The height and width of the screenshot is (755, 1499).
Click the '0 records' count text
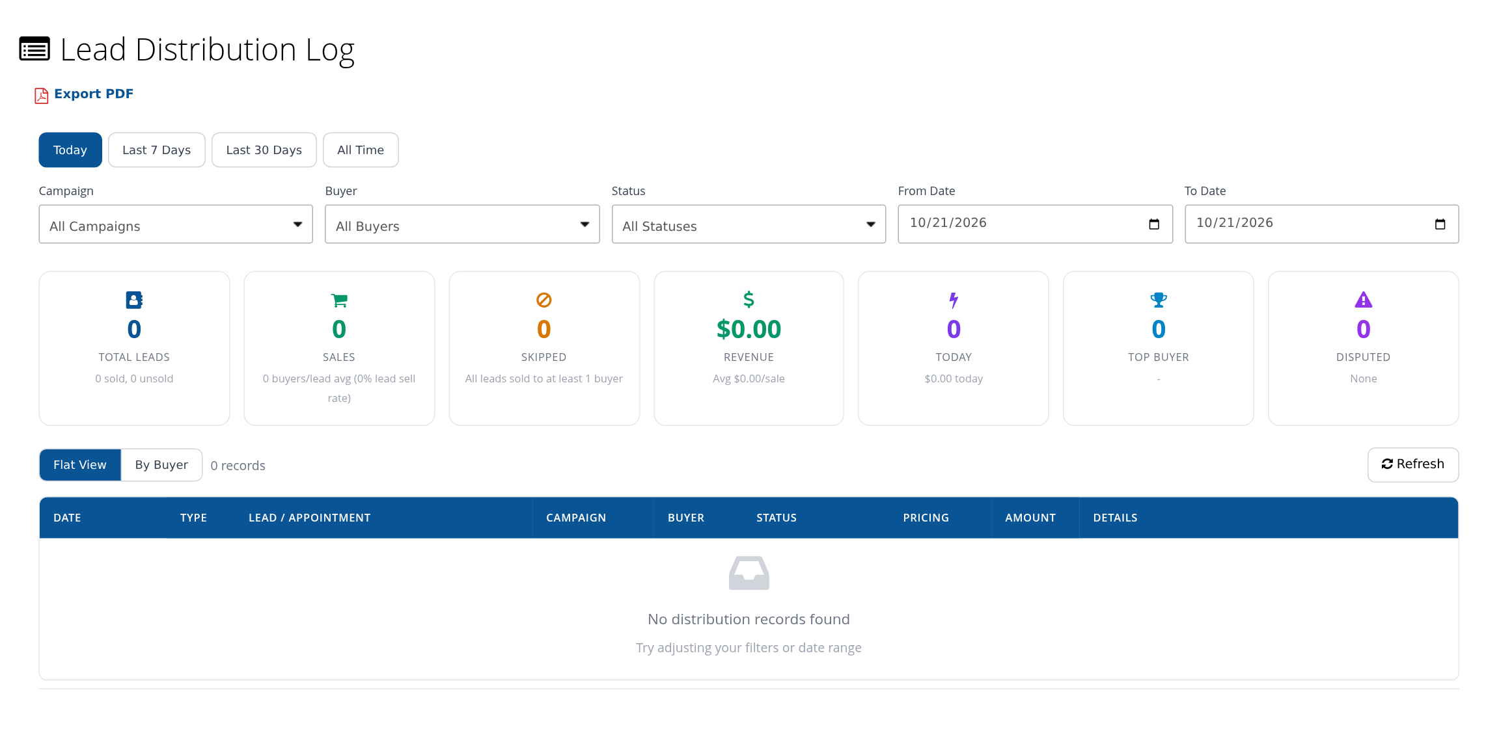tap(238, 466)
